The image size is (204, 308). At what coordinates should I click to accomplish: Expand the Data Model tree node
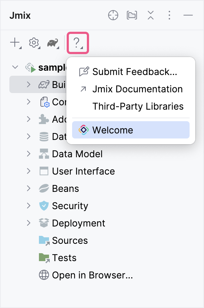[x=29, y=154]
